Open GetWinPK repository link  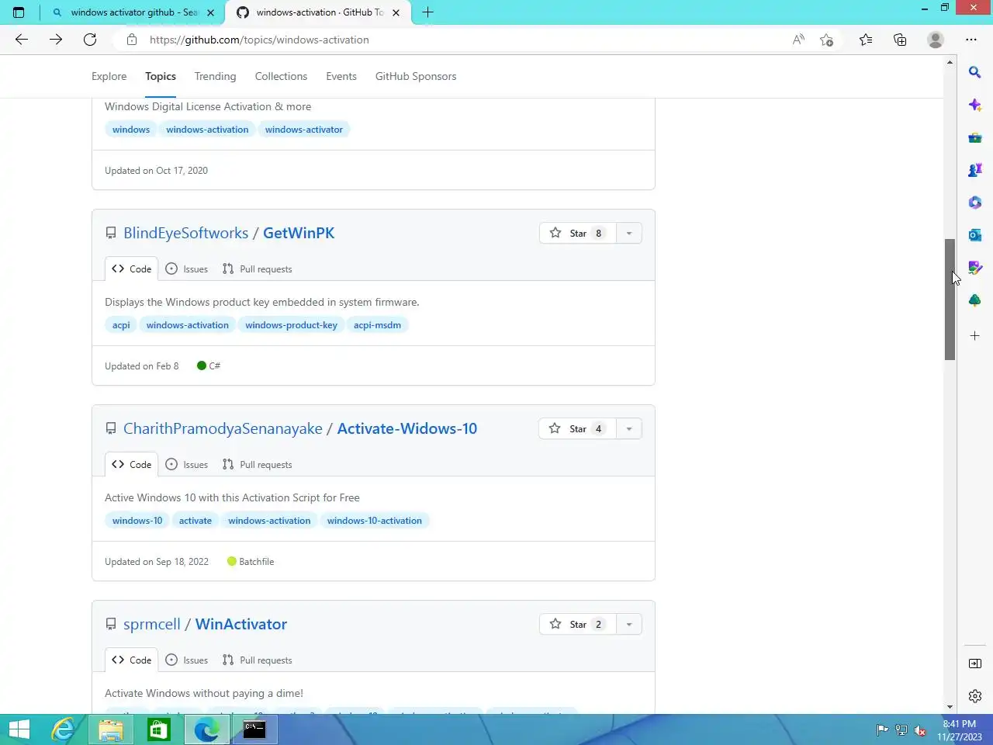click(299, 234)
